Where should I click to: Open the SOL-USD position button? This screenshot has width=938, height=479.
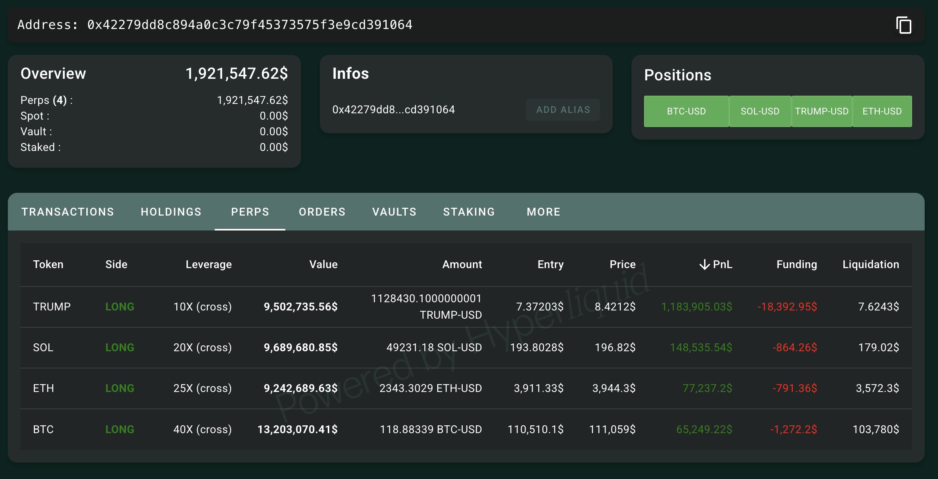coord(760,111)
